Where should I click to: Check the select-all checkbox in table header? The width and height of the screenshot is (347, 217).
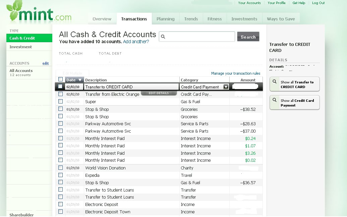coord(60,79)
